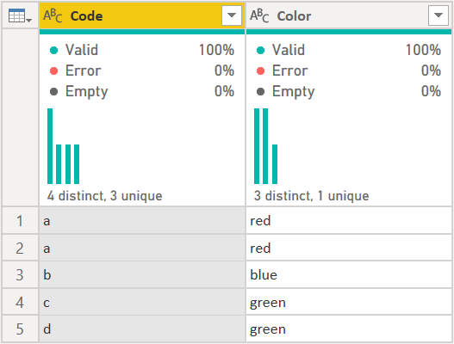This screenshot has height=344, width=454.
Task: Click Code cell 'c' in row 4
Action: point(142,303)
